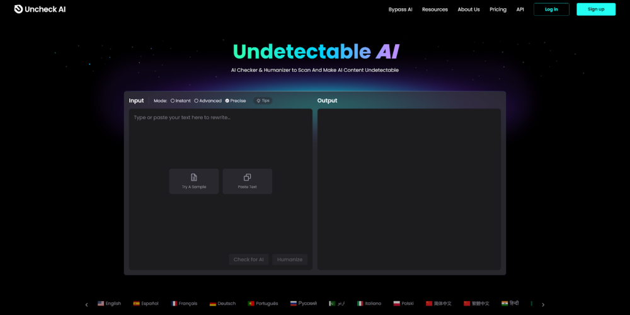Image resolution: width=630 pixels, height=315 pixels.
Task: Click the Sign up button
Action: pyautogui.click(x=596, y=9)
